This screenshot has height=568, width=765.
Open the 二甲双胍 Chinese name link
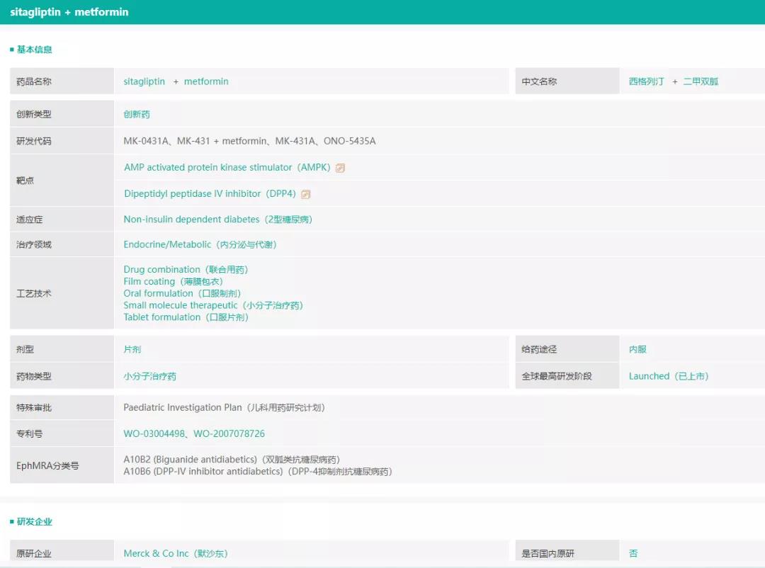pos(701,81)
